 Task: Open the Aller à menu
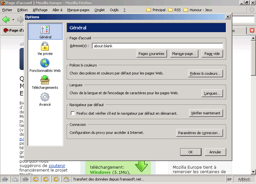click(57, 10)
